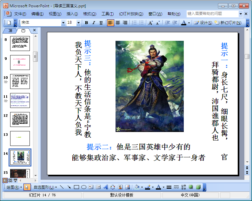Select slide 13 thumbnail
Viewport: 252px width, 201px height.
click(x=20, y=139)
